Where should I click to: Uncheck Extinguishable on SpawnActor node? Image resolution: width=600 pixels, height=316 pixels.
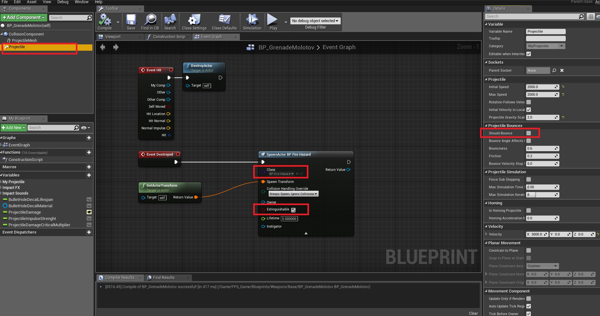(293, 210)
